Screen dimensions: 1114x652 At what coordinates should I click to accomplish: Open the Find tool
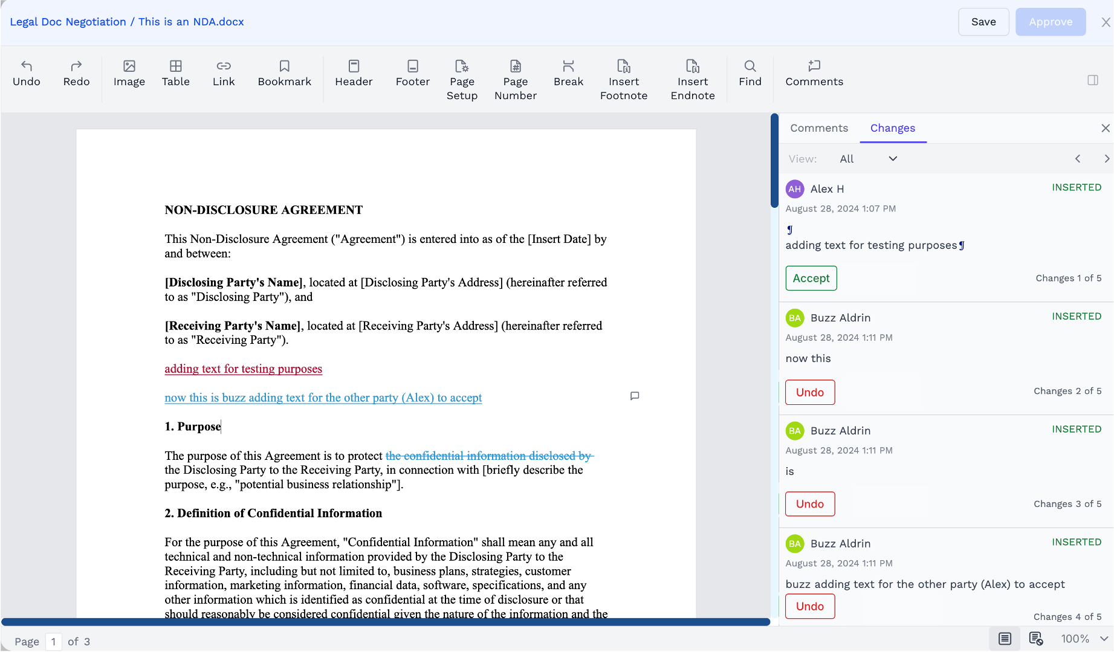coord(750,73)
